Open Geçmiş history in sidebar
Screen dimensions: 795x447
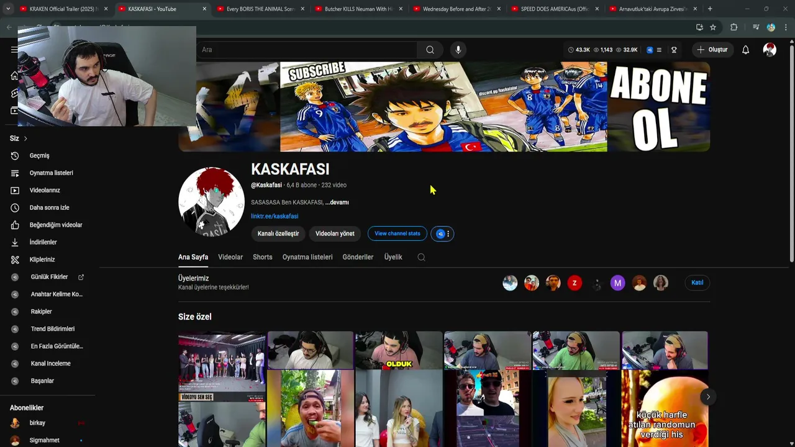pyautogui.click(x=39, y=156)
